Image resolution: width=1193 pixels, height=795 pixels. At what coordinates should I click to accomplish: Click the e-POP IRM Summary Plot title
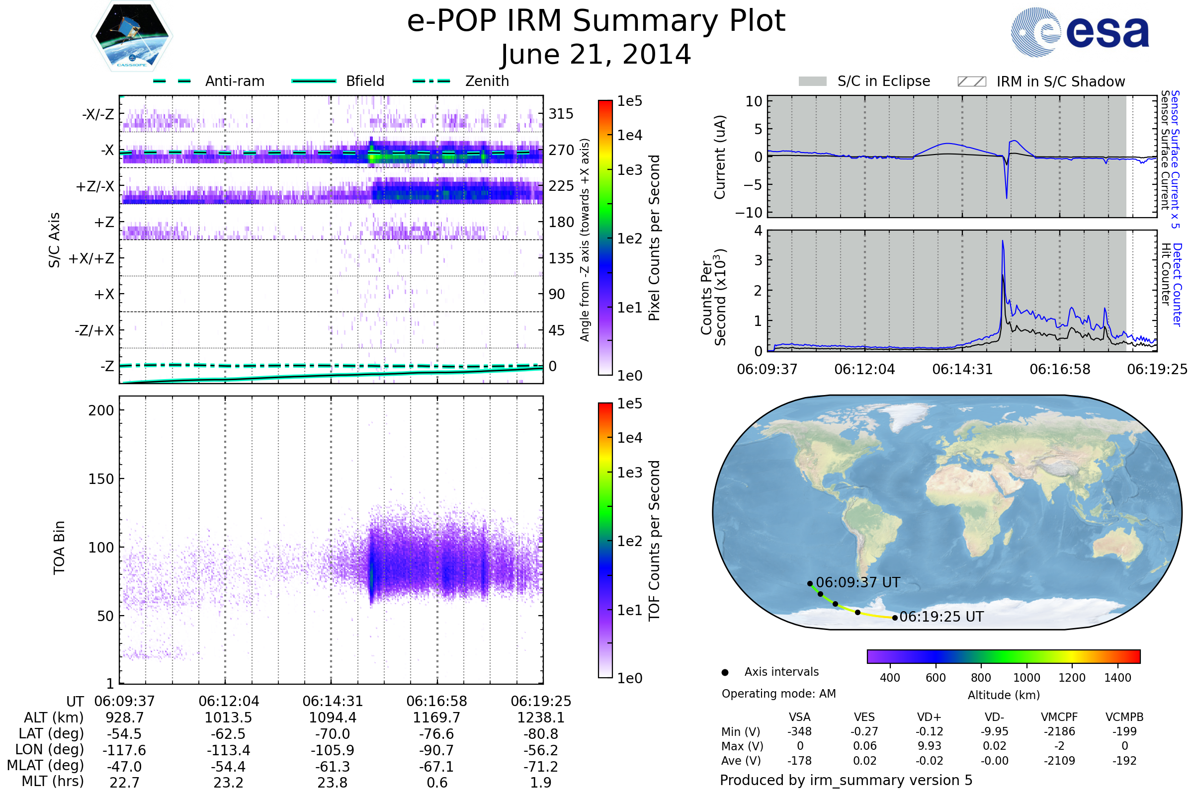[596, 21]
